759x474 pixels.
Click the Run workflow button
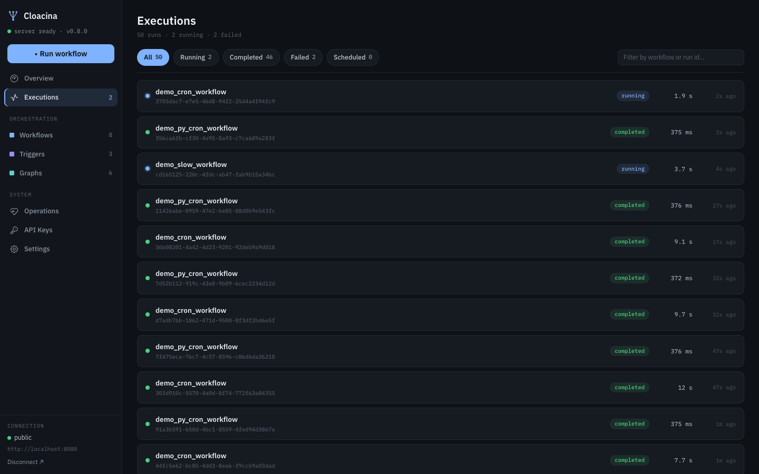pyautogui.click(x=61, y=54)
